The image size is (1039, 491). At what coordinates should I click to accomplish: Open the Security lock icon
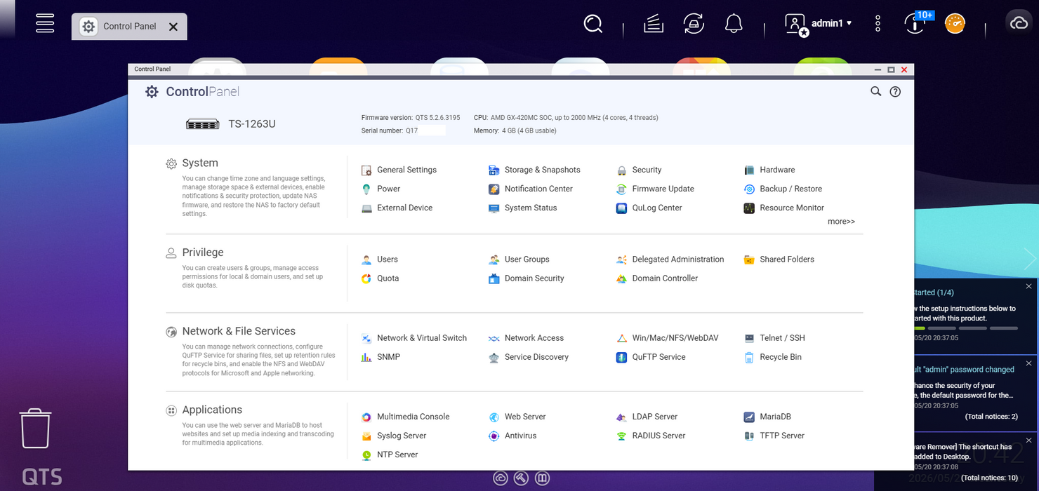(621, 170)
